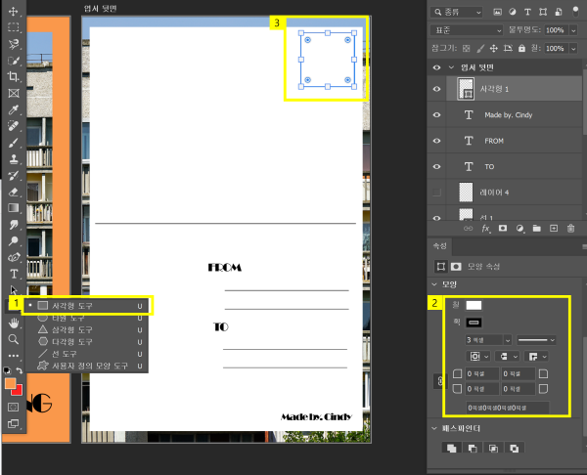Hide the TO text layer
The height and width of the screenshot is (475, 587).
[x=436, y=166]
